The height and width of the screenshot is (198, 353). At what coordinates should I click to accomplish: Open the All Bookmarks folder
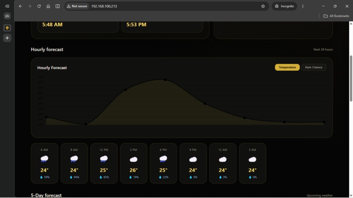336,16
